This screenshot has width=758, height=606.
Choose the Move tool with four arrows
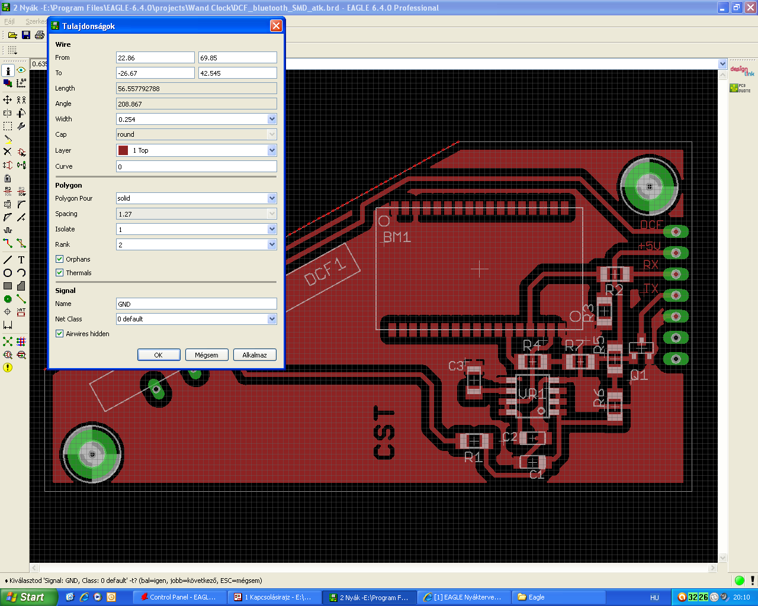8,100
